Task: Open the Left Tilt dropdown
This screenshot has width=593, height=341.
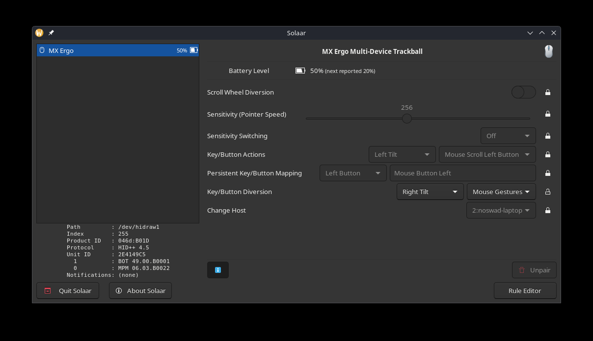Action: pos(402,154)
